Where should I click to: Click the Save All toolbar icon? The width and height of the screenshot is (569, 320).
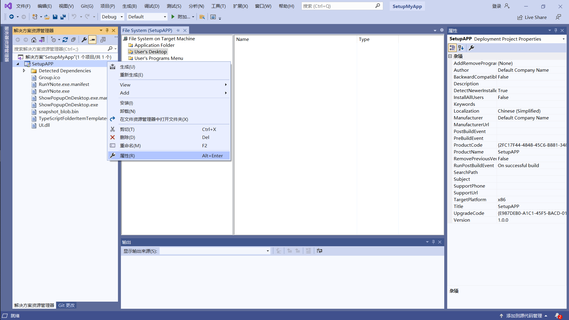(63, 17)
